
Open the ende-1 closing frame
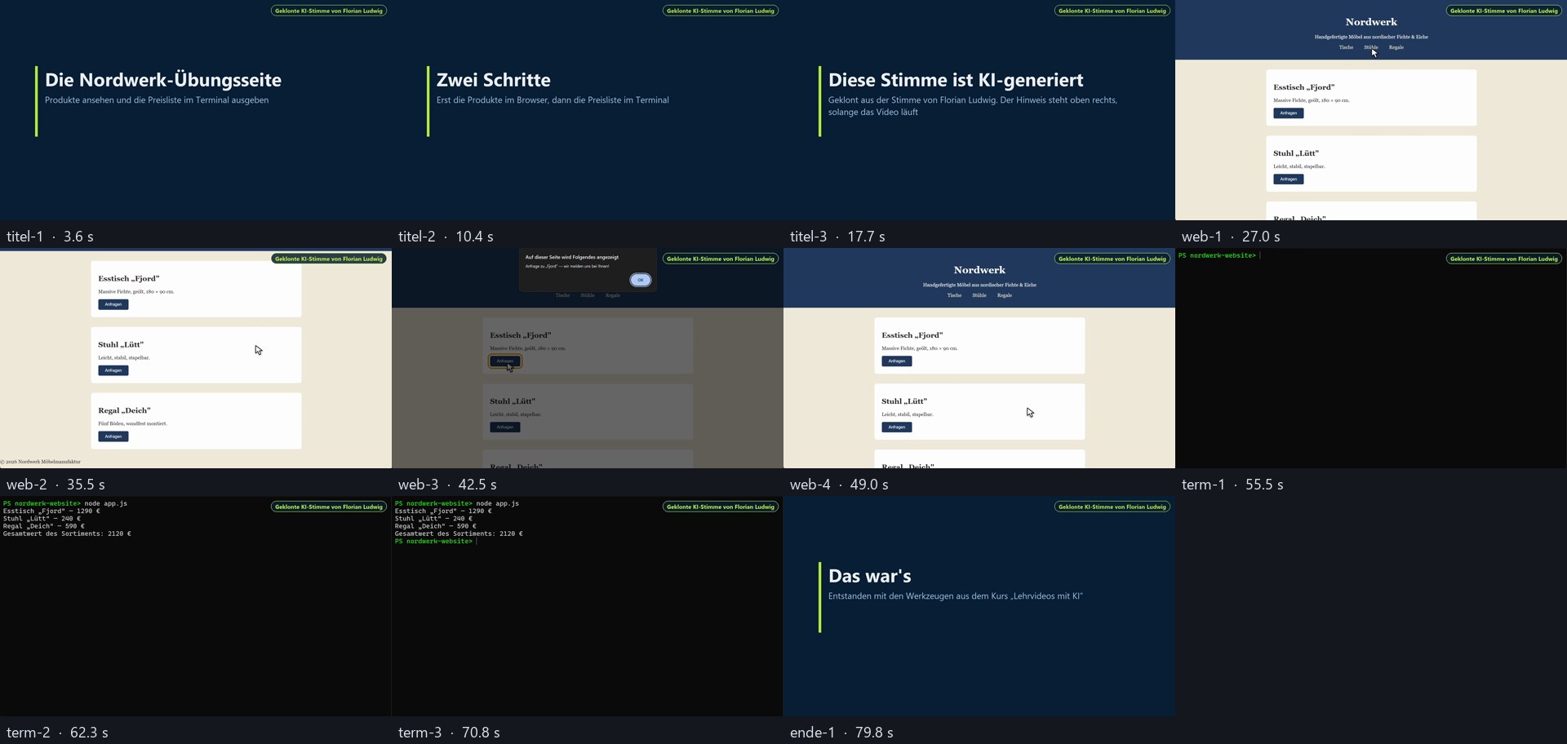point(979,606)
